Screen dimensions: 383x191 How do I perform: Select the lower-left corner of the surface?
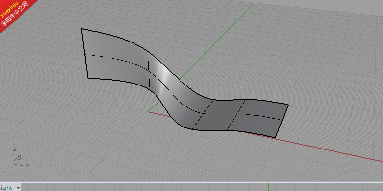[x=88, y=78]
